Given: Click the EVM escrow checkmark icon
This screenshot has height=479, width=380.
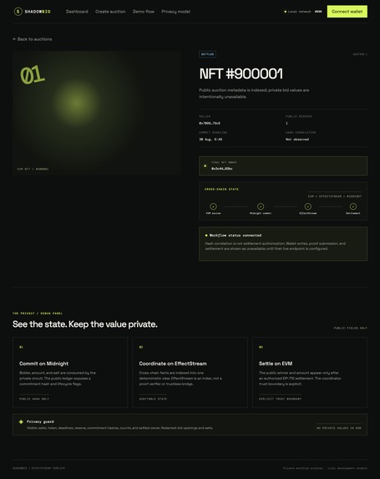Looking at the screenshot, I should click(x=213, y=206).
